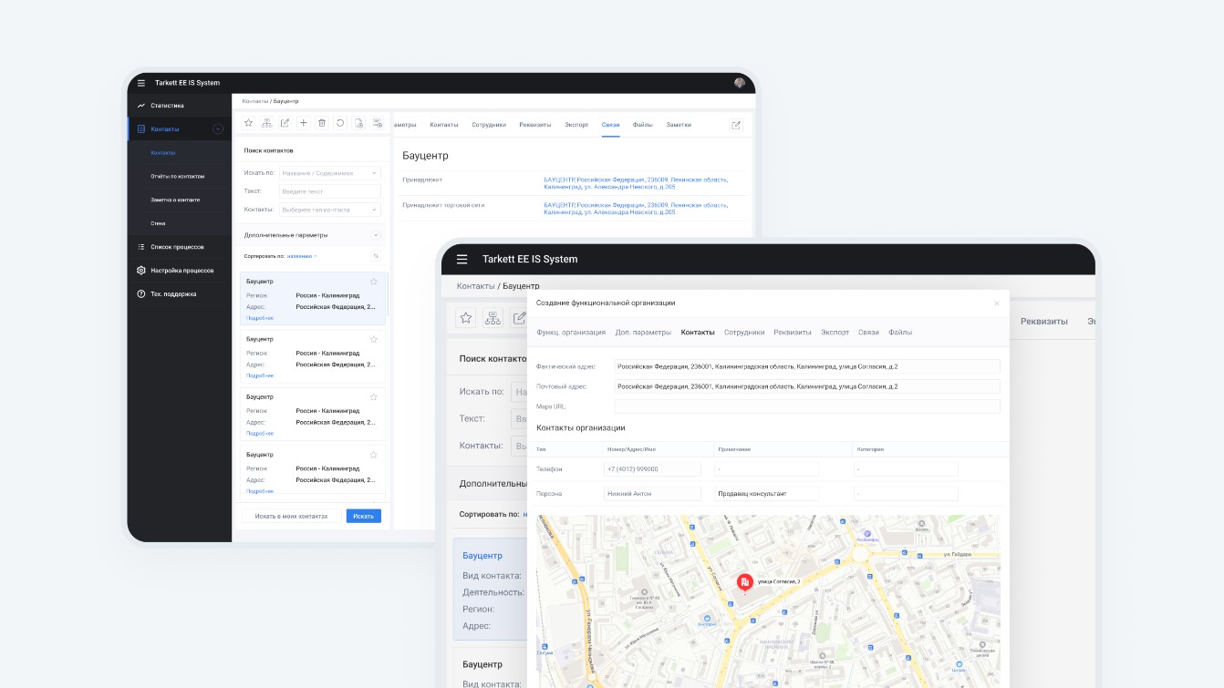
Task: Toggle the sort direction icon beside Сортировать по
Action: (x=376, y=256)
